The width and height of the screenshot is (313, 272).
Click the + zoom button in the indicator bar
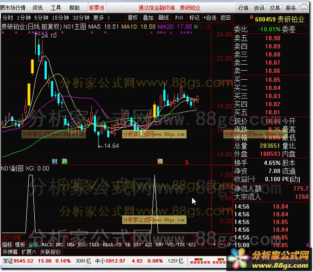click(214, 245)
